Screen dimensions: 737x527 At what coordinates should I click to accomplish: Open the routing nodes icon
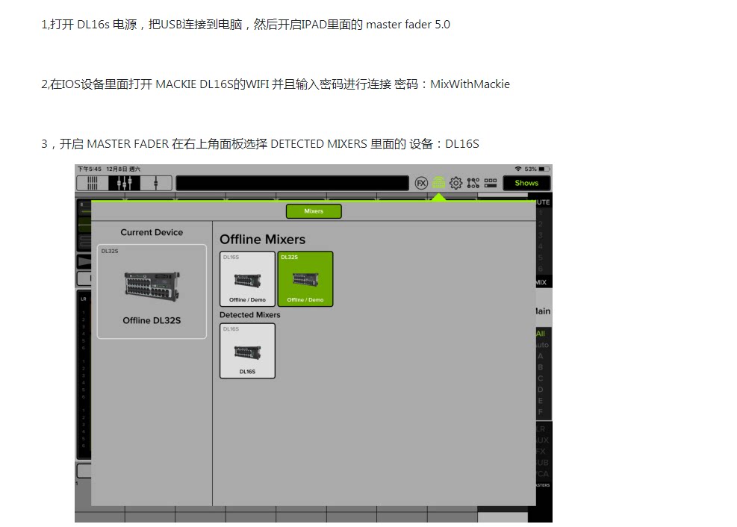tap(473, 183)
